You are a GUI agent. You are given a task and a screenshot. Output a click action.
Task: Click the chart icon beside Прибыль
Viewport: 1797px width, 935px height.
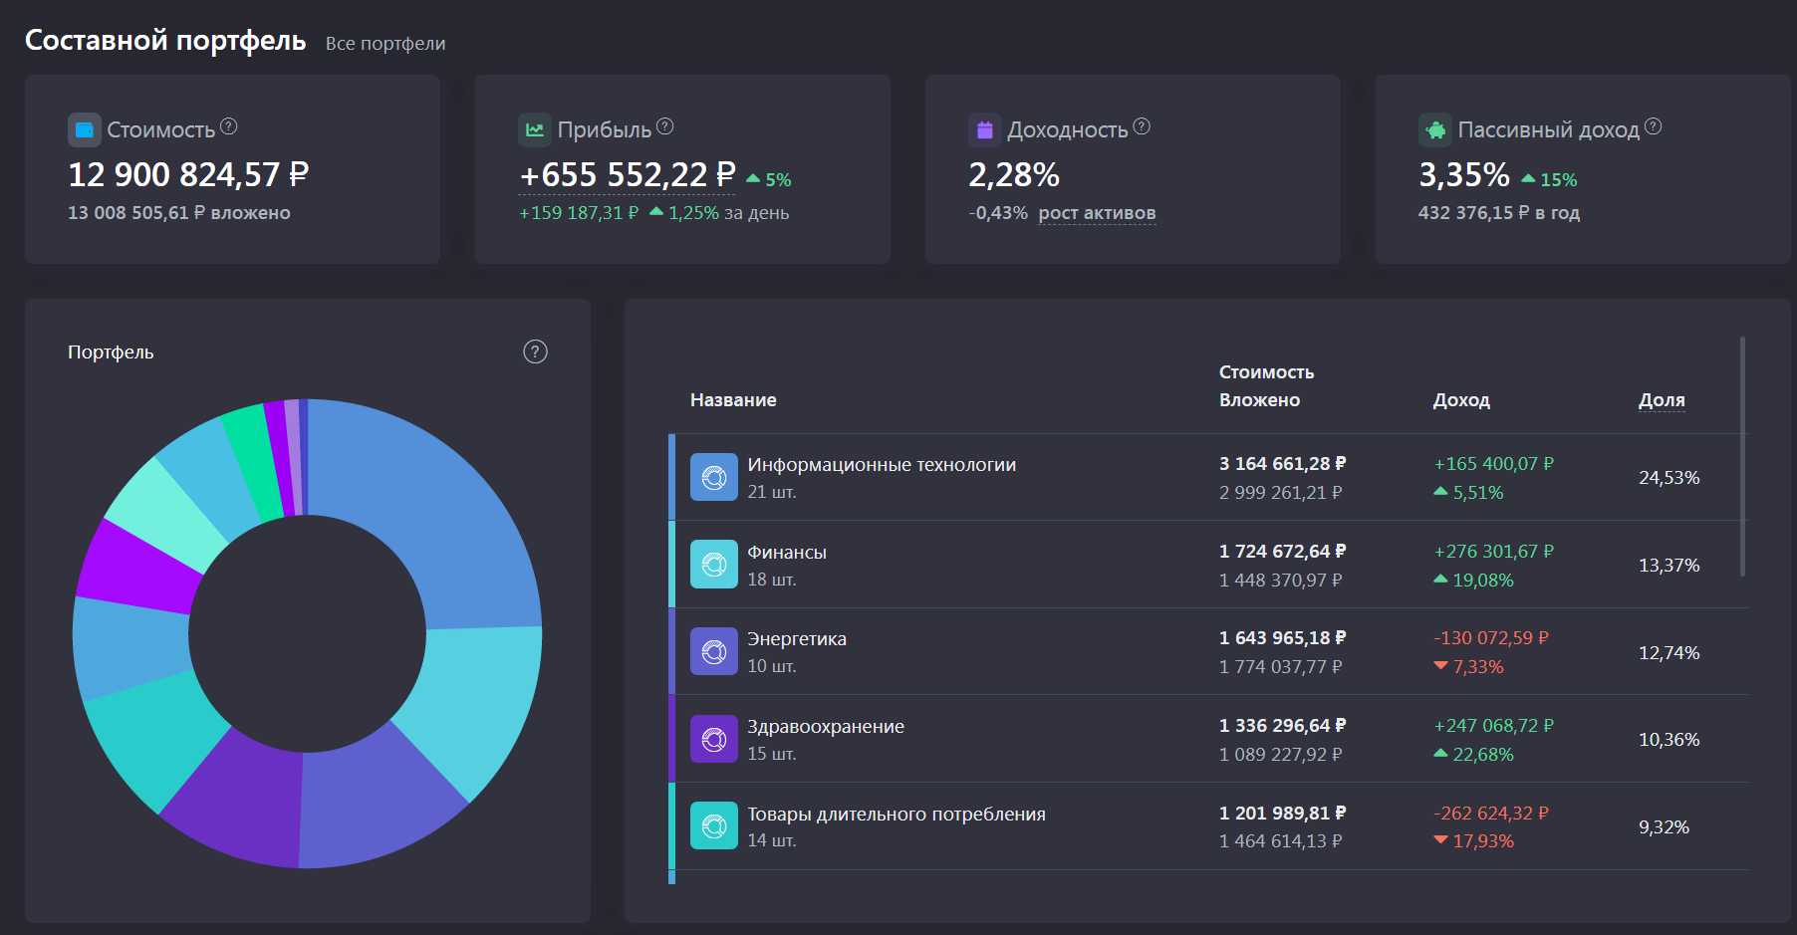pyautogui.click(x=535, y=129)
